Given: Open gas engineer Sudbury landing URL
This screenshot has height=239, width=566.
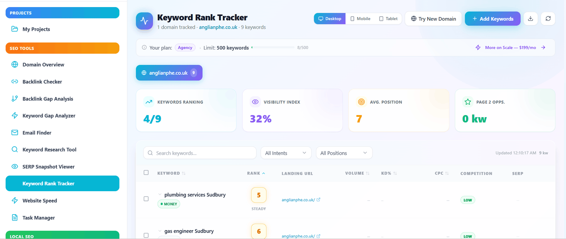Looking at the screenshot, I should point(298,236).
